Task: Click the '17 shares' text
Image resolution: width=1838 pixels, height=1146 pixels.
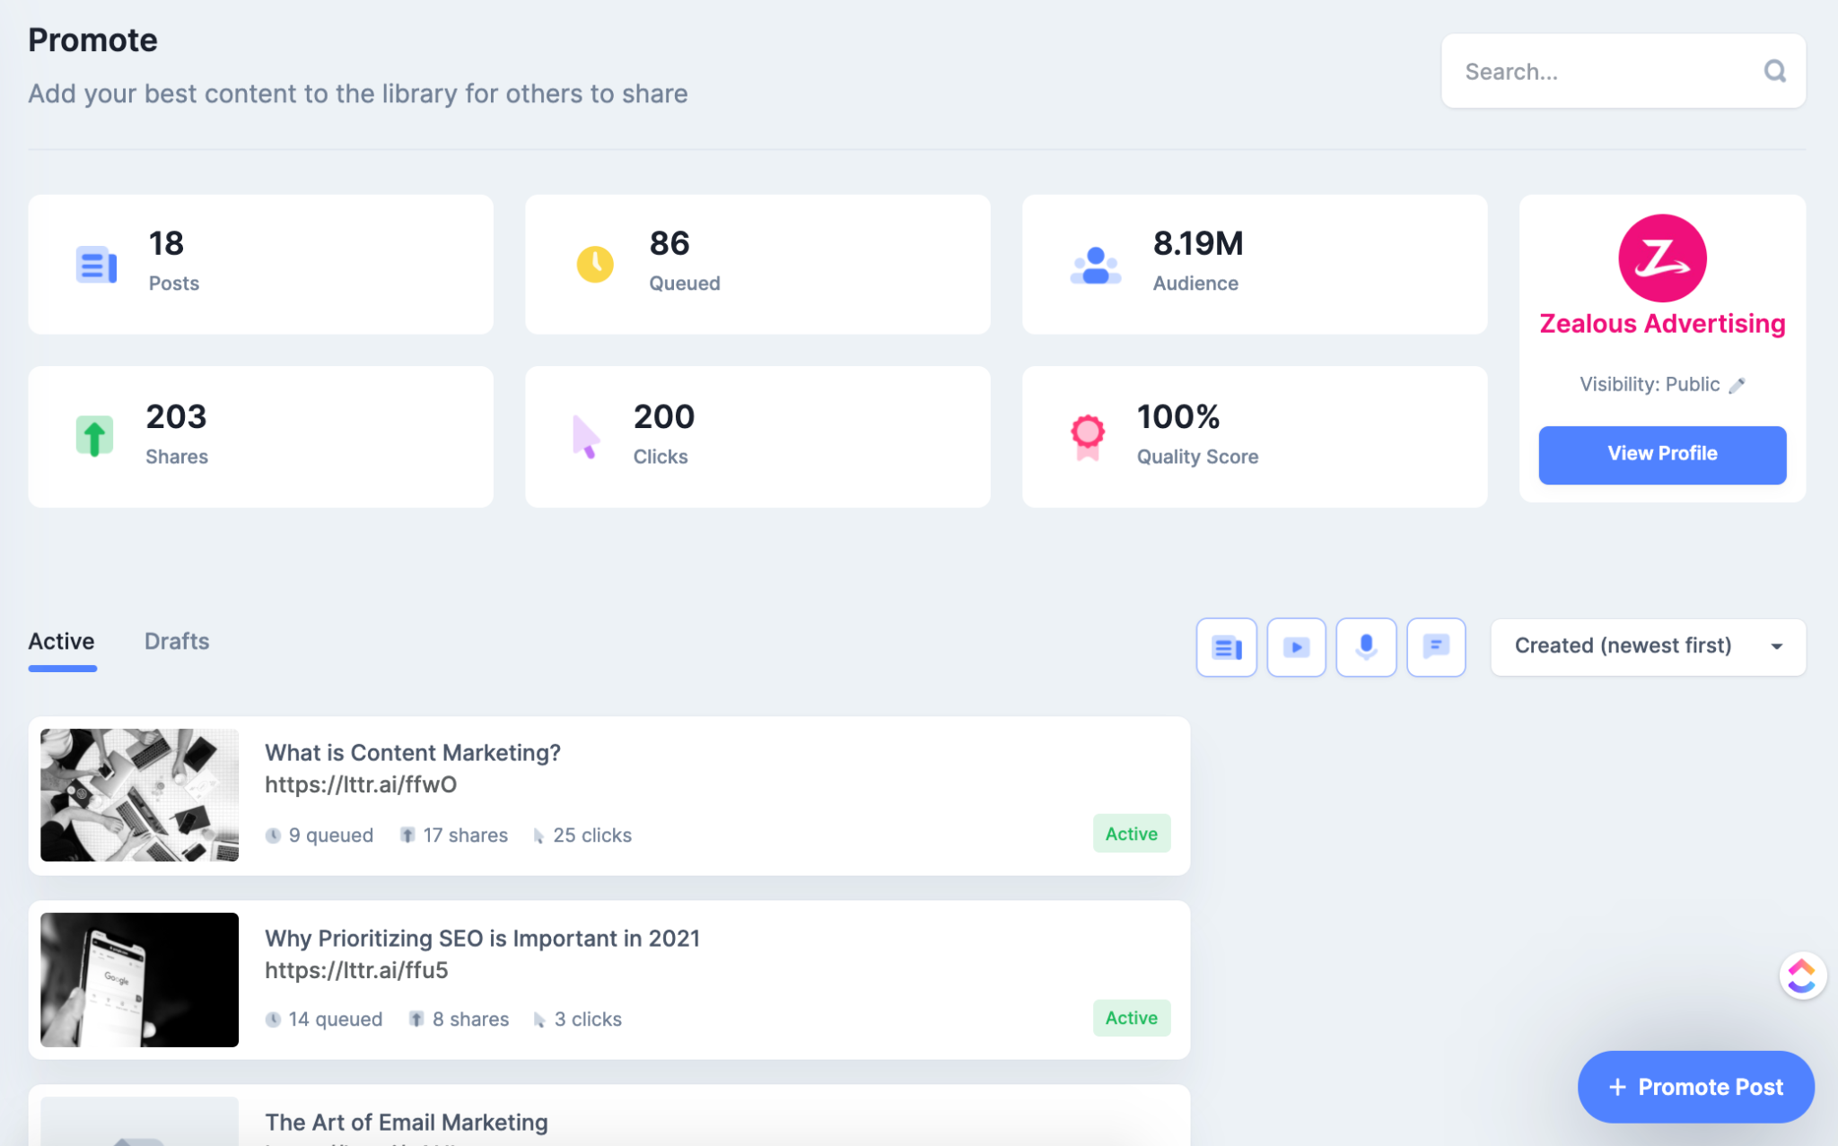Action: click(x=466, y=835)
